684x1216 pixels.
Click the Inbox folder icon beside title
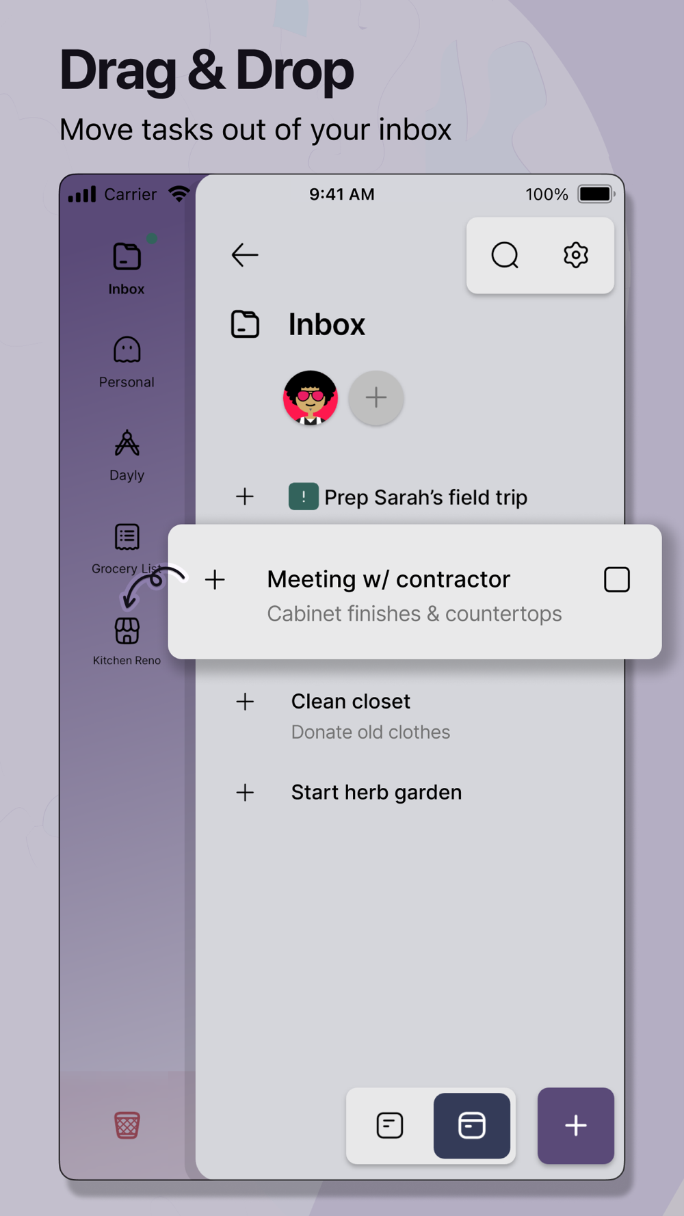click(x=245, y=324)
